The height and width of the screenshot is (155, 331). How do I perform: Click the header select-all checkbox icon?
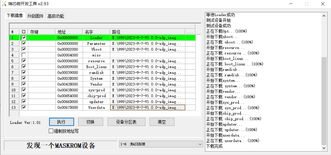pos(24,32)
